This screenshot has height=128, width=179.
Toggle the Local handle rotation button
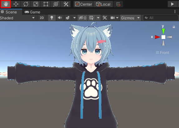pyautogui.click(x=103, y=4)
